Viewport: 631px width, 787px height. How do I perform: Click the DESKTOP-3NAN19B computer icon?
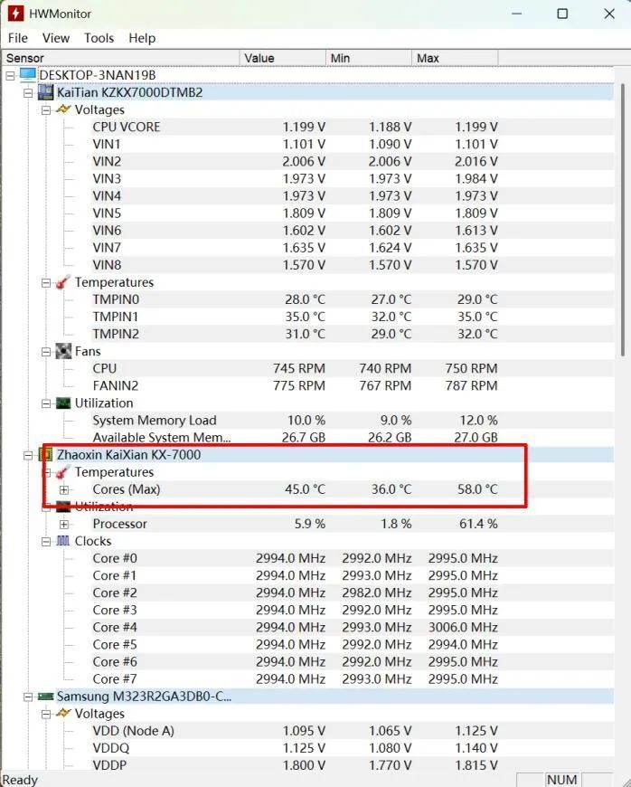coord(28,75)
